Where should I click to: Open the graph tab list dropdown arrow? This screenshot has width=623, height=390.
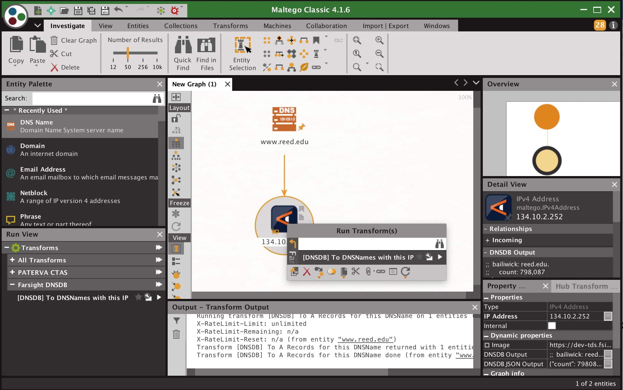point(476,83)
